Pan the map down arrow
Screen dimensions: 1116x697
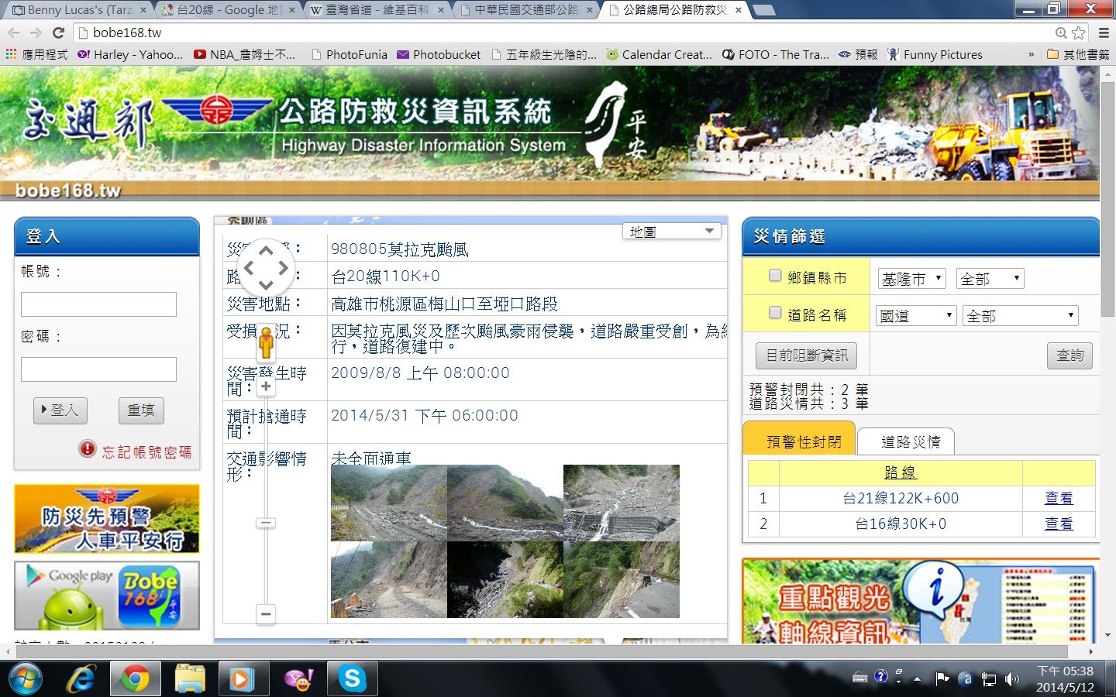coord(266,285)
